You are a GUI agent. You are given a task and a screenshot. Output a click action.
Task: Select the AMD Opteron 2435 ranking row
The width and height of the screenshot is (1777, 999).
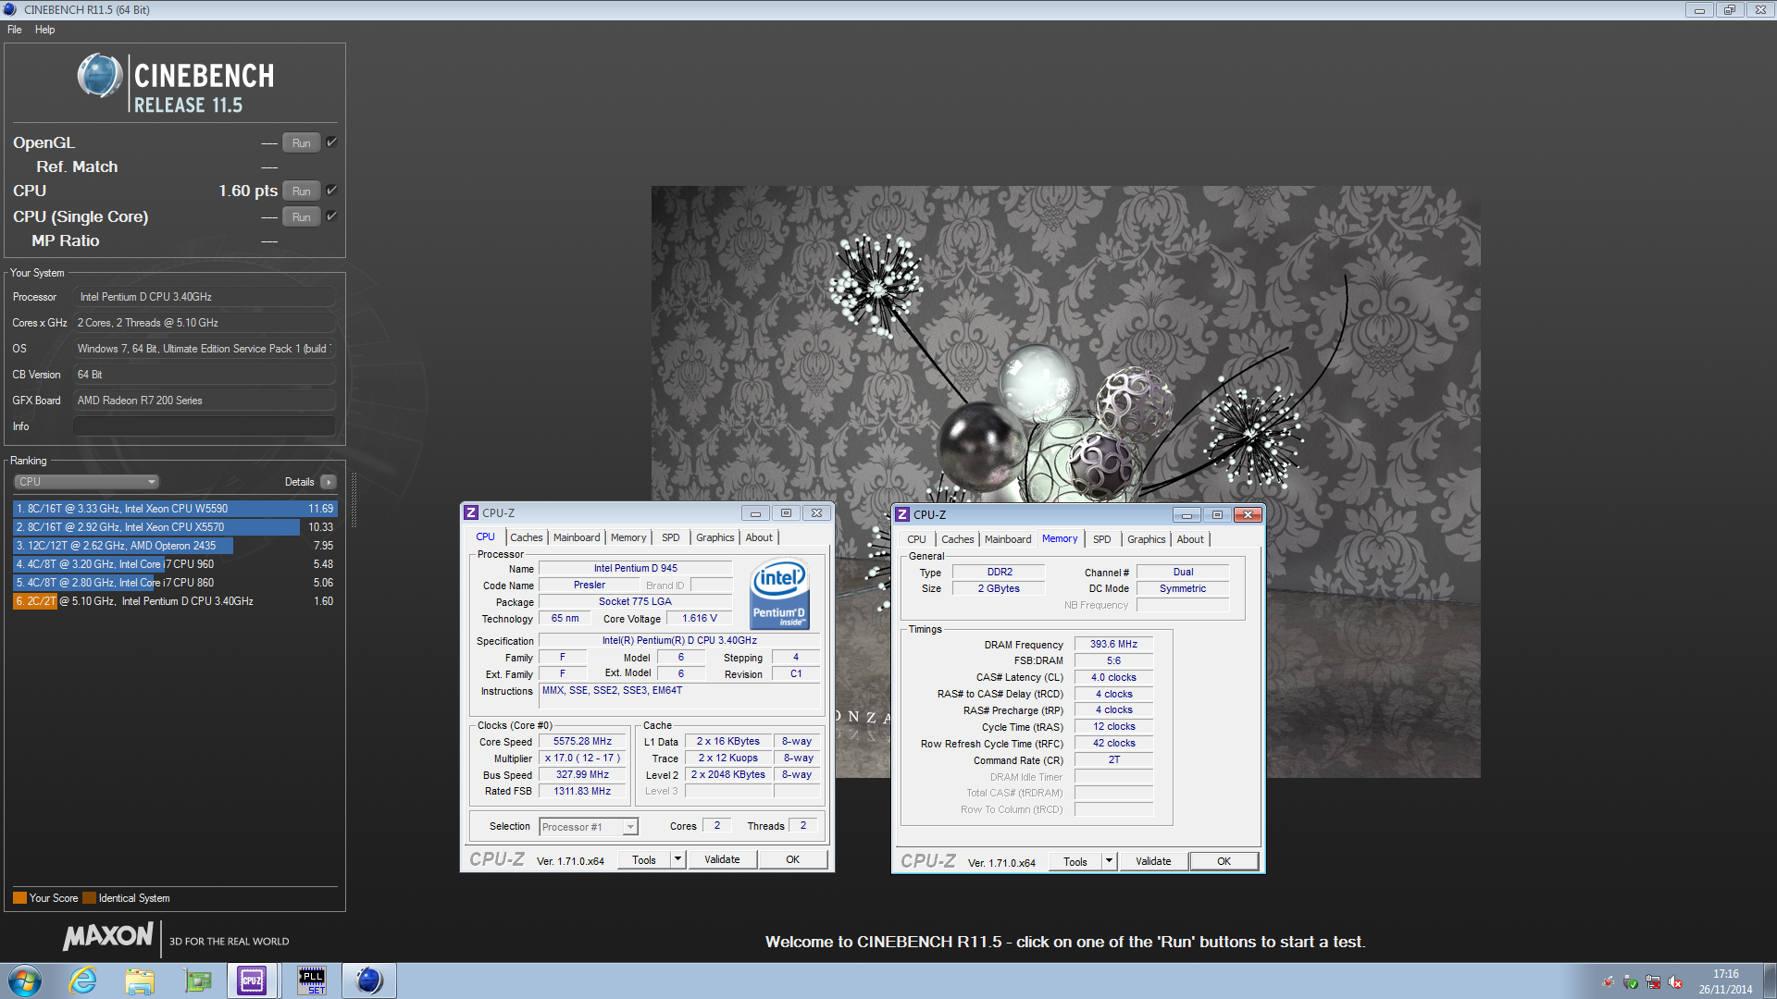click(175, 546)
